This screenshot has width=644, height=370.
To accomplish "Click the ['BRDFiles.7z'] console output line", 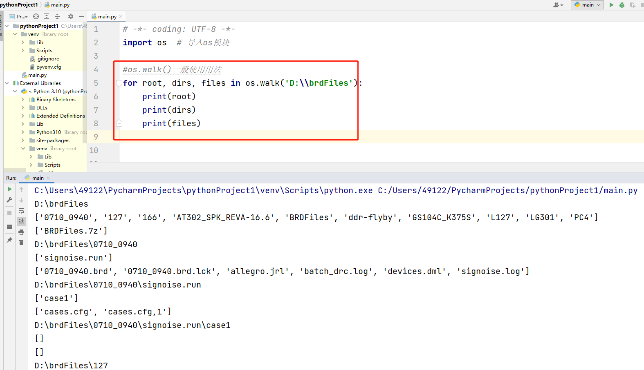I will point(71,231).
